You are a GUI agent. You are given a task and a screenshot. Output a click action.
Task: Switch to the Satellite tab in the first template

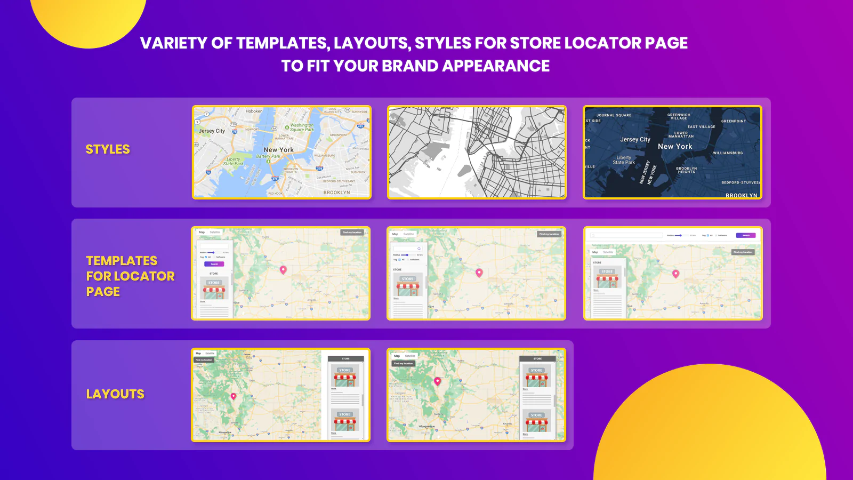coord(215,233)
